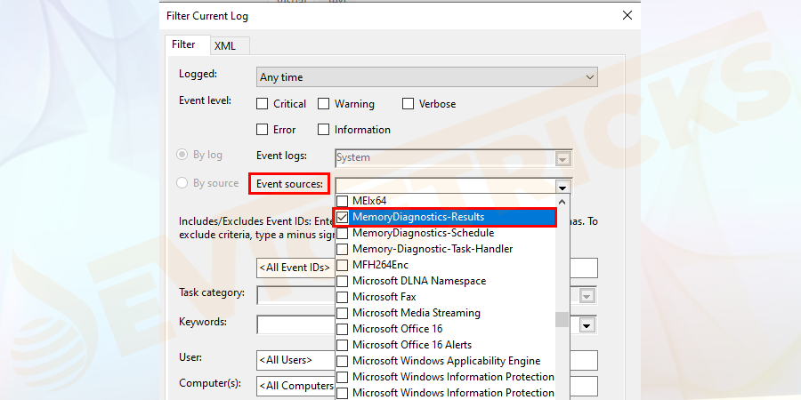Screen dimensions: 801x400
Task: Click the All Computers input field
Action: point(426,387)
